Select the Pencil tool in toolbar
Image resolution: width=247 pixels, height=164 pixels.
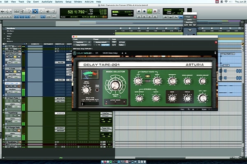coord(54,11)
